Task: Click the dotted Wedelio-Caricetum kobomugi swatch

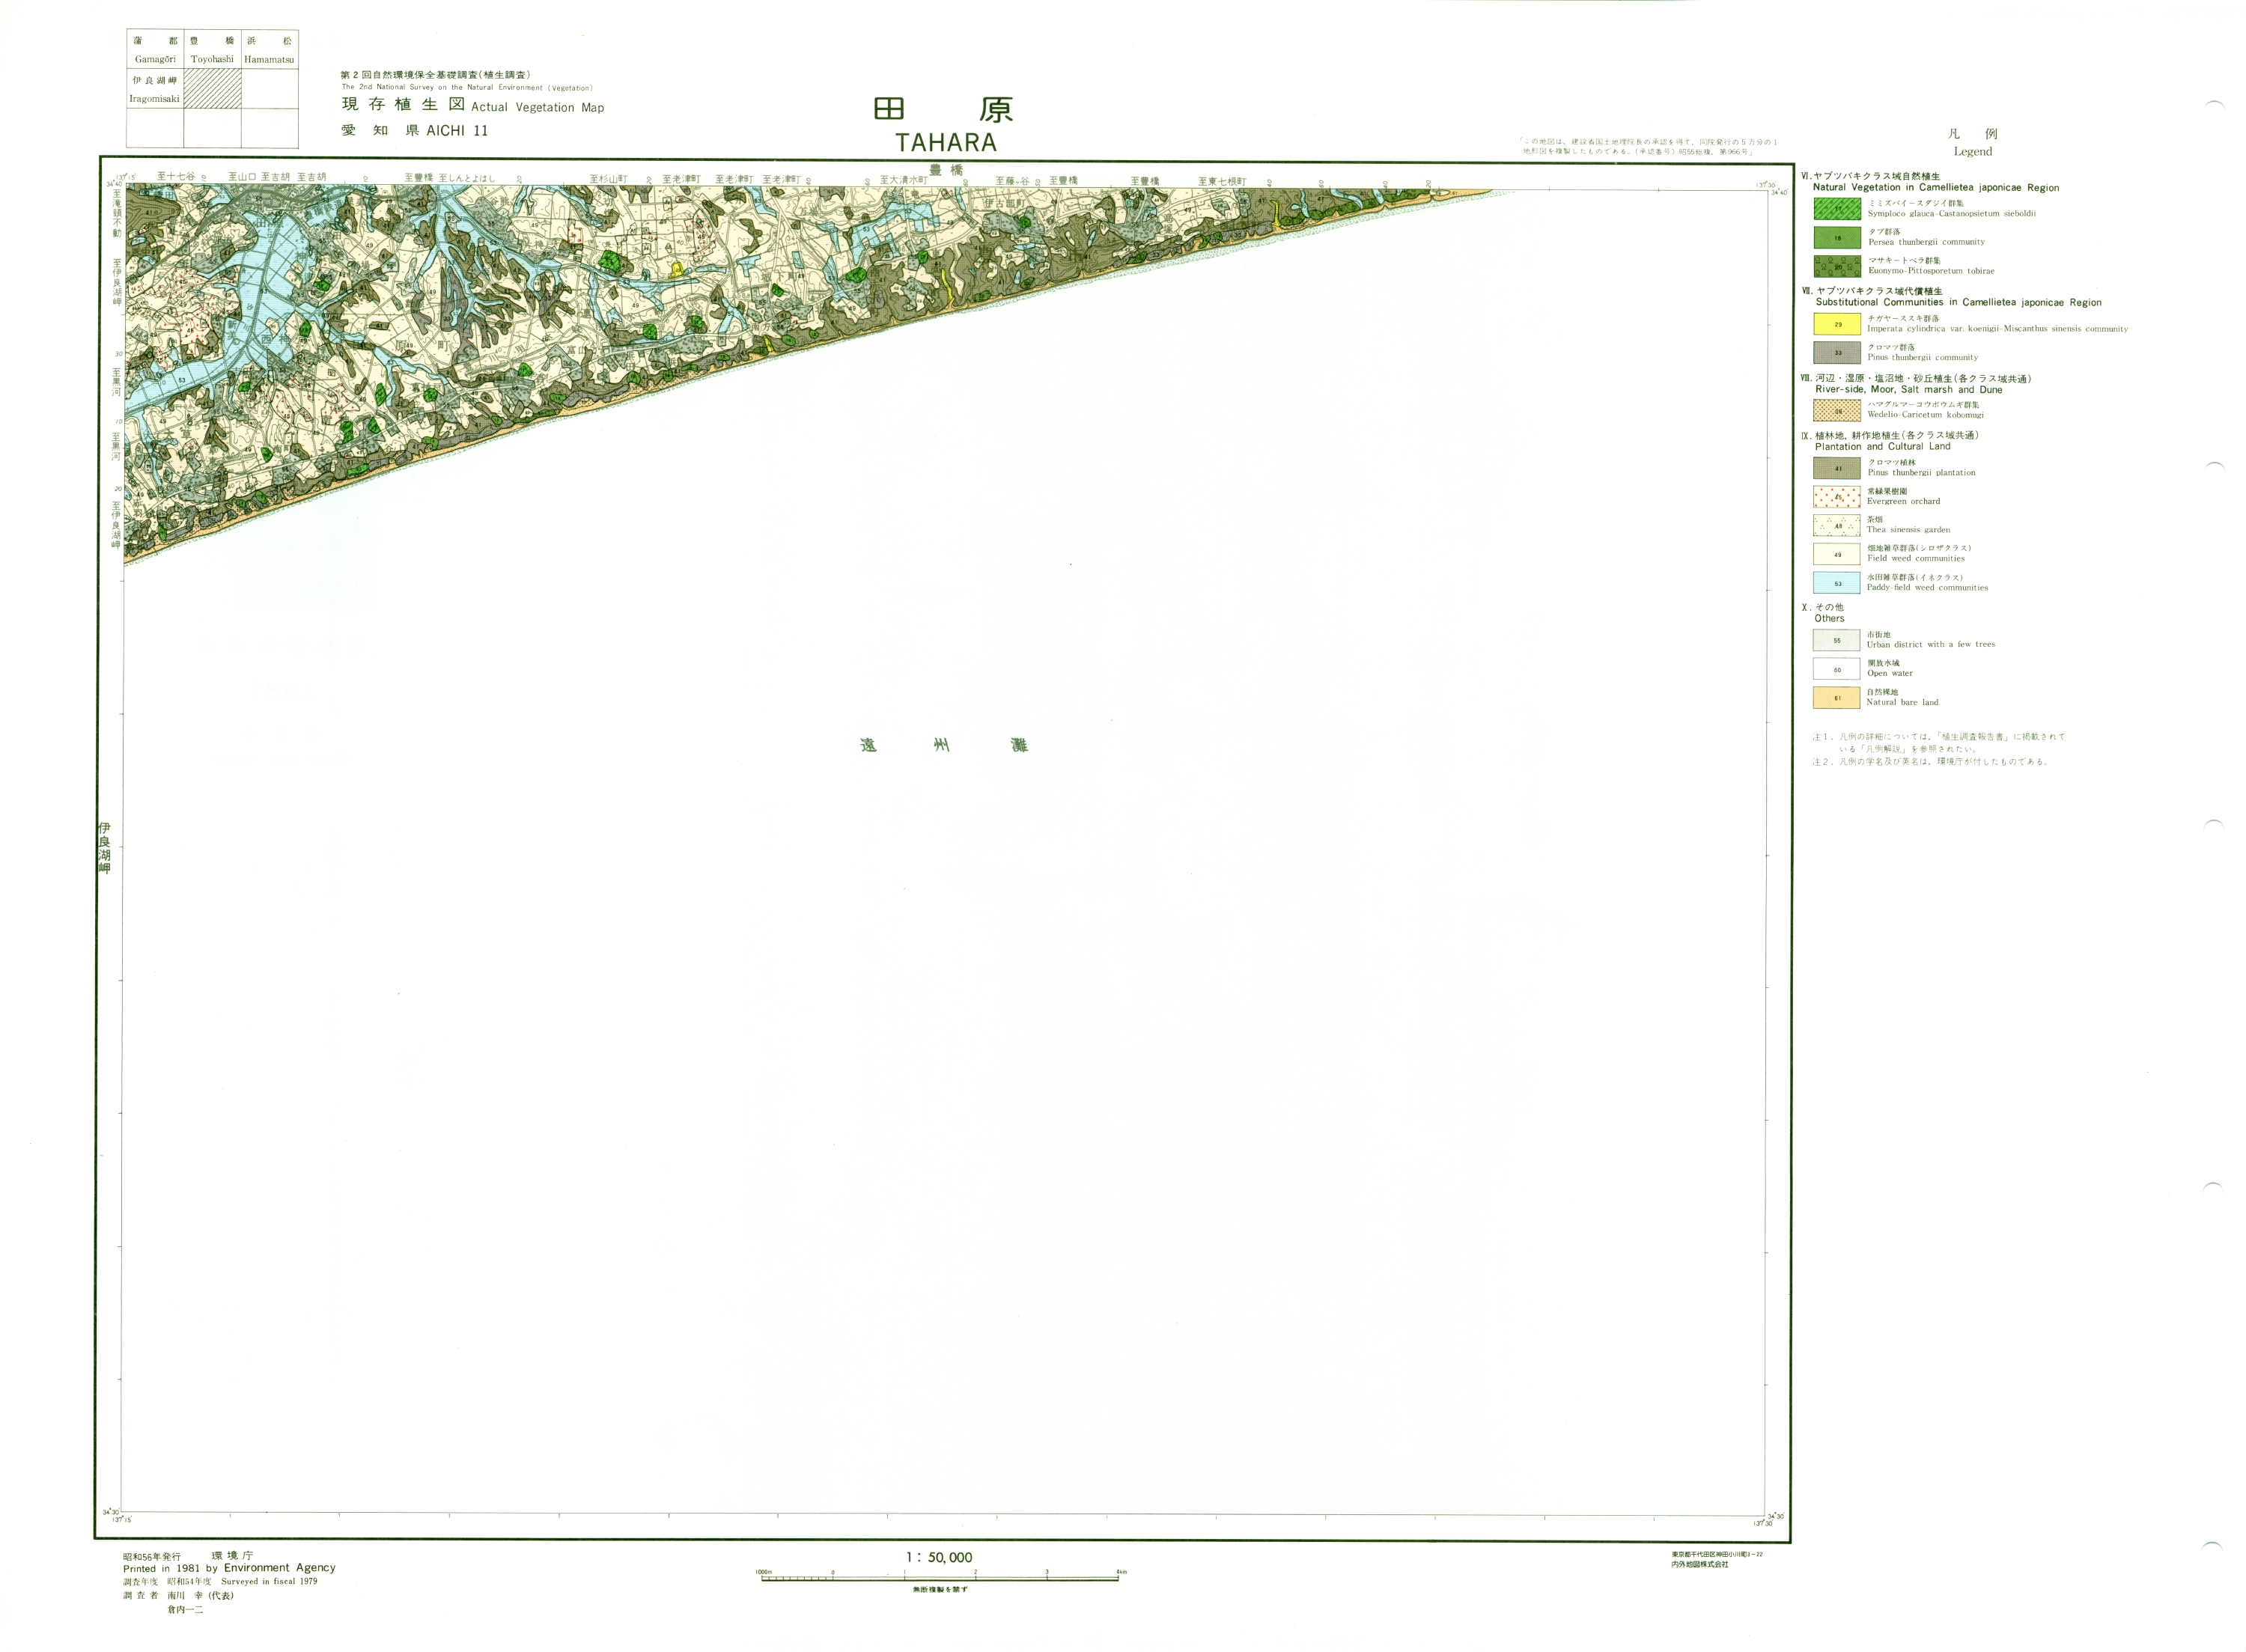Action: click(1837, 410)
